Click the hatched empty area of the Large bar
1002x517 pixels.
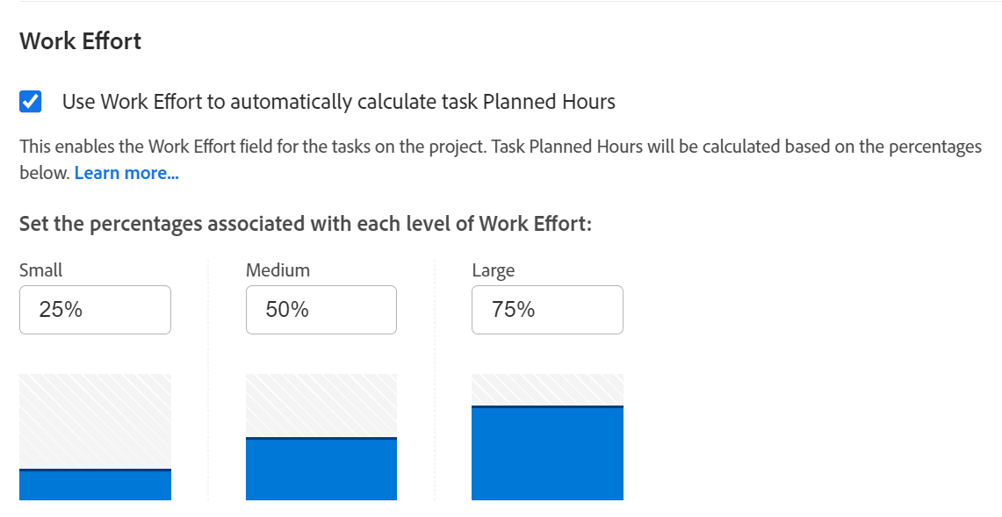547,389
